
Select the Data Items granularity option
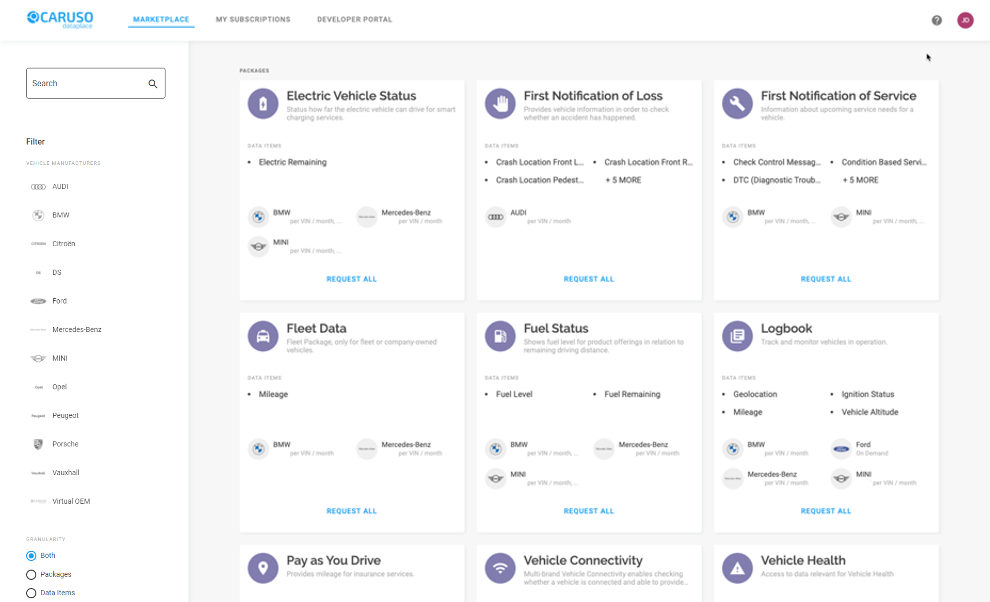click(31, 593)
